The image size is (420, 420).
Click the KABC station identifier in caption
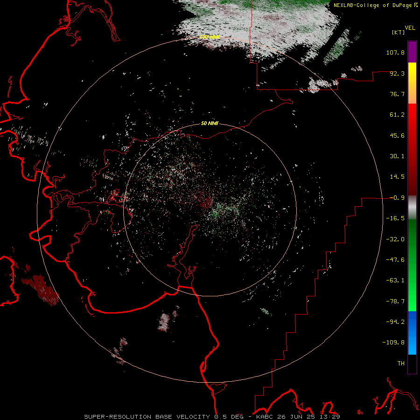tap(265, 417)
